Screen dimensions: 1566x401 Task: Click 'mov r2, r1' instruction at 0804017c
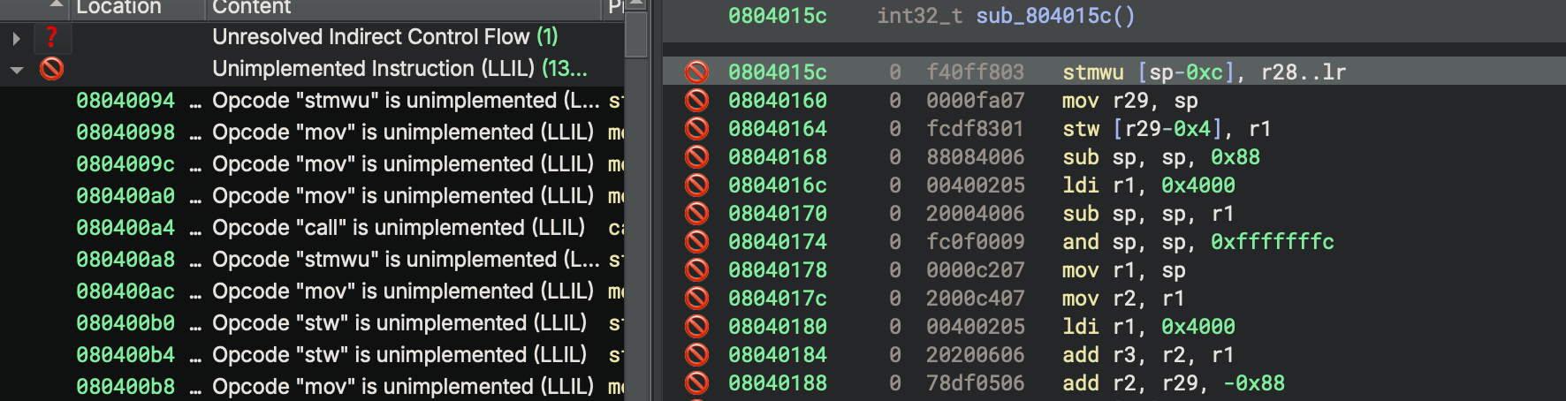1123,299
